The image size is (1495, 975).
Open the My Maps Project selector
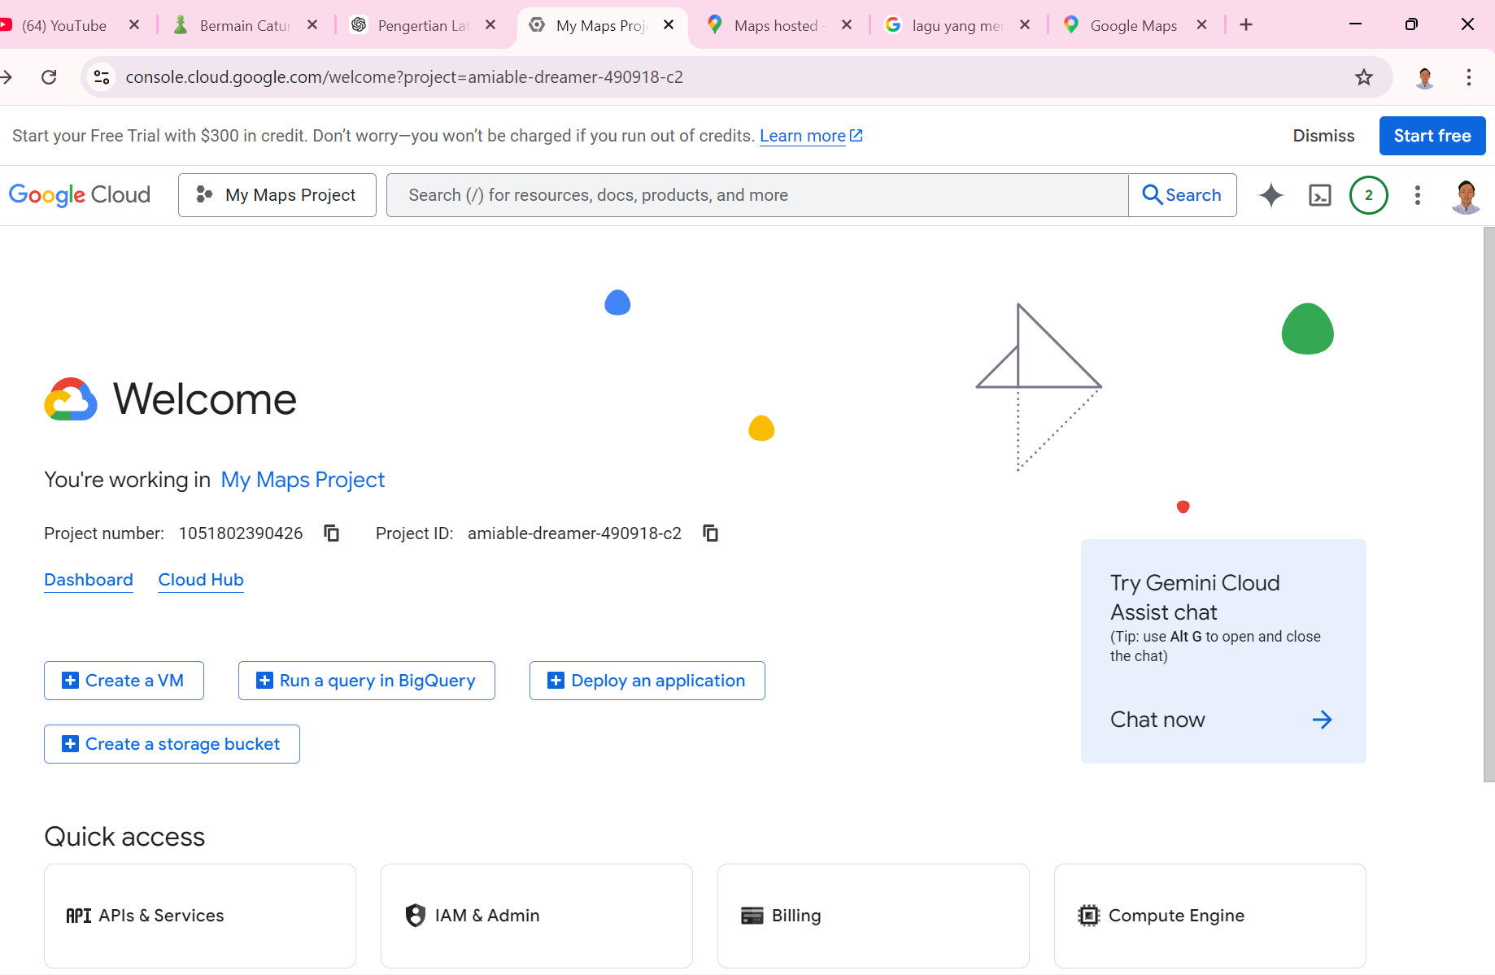coord(277,195)
